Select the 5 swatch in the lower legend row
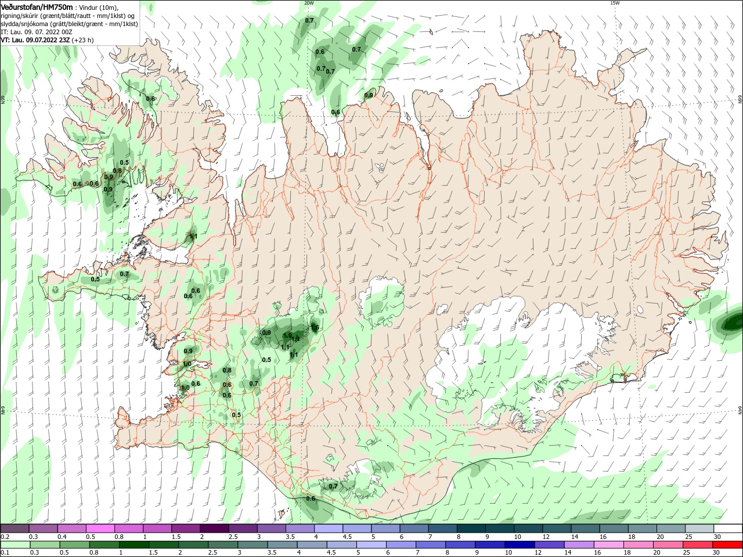 tap(371, 545)
